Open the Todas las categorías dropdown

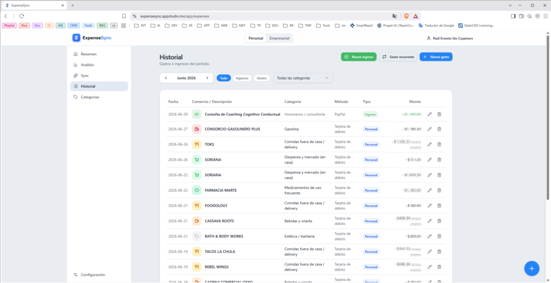click(303, 78)
